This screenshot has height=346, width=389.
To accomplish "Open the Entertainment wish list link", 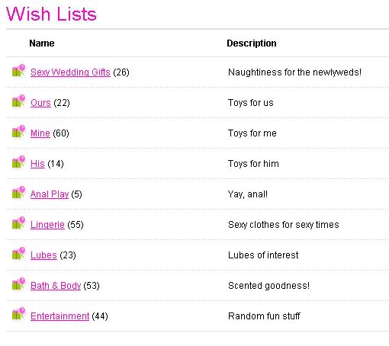I will (x=60, y=316).
